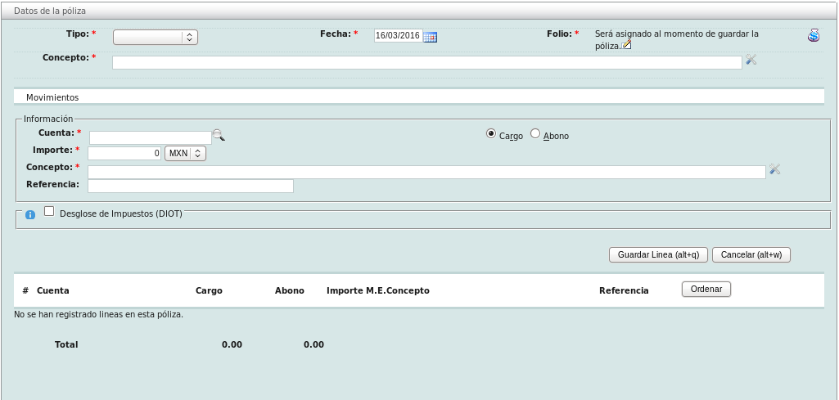Click the money bag icon at top right
This screenshot has width=839, height=400.
814,35
